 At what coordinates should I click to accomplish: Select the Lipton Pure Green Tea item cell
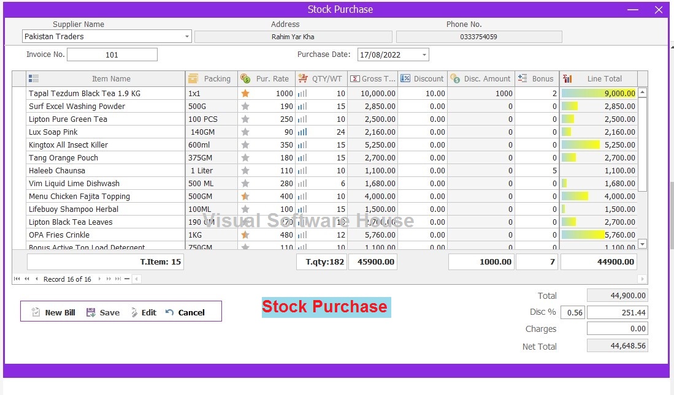click(x=105, y=119)
